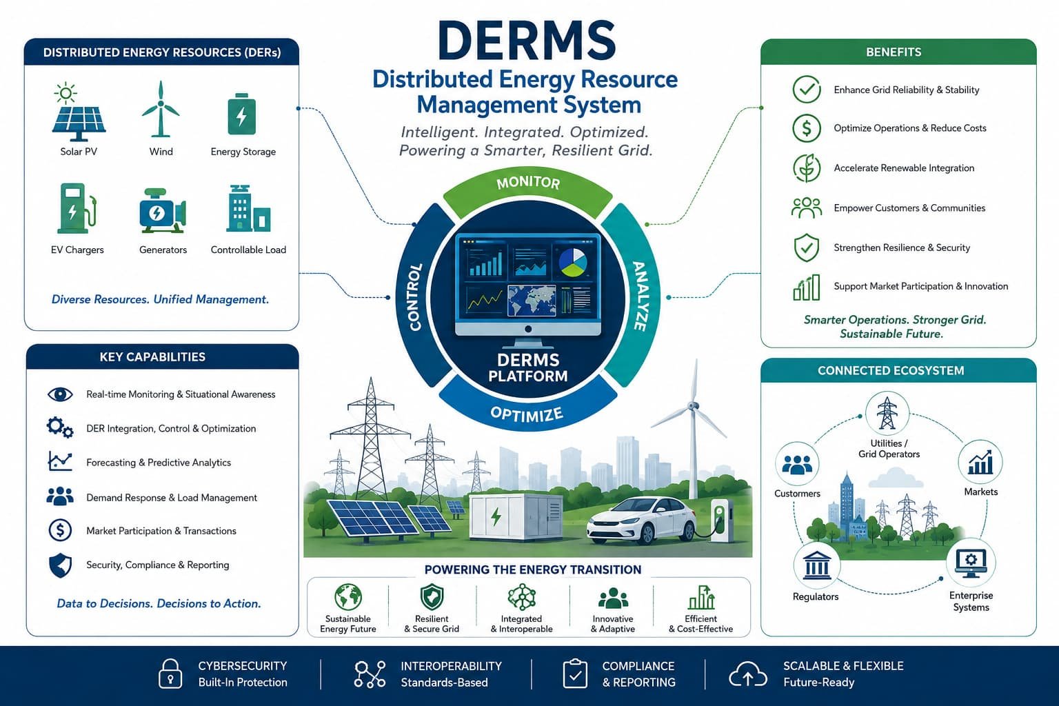This screenshot has height=706, width=1059.
Task: Select the shield icon for Security, Compliance & Reporting
Action: pyautogui.click(x=60, y=565)
